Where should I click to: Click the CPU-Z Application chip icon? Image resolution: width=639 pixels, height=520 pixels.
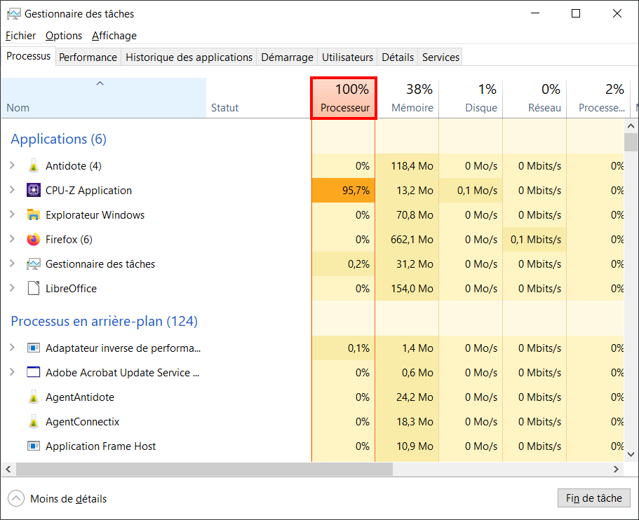point(34,190)
